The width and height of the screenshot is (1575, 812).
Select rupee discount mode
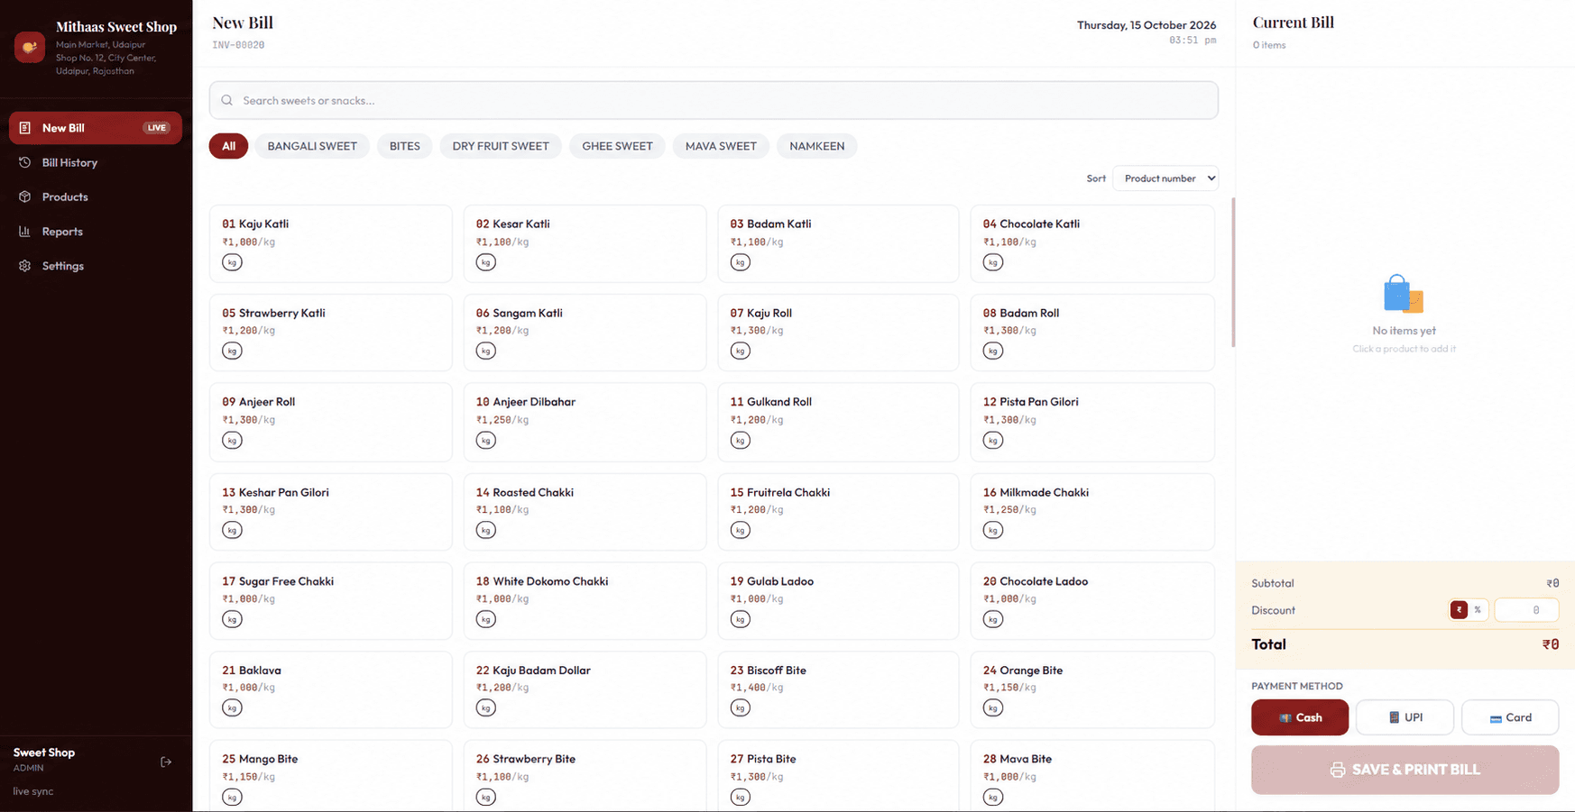(1459, 610)
